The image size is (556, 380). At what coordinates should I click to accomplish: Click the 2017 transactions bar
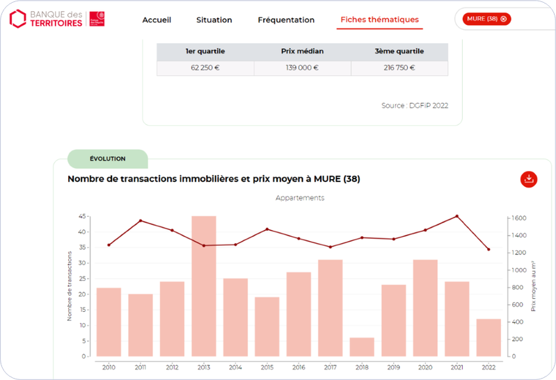click(x=331, y=308)
